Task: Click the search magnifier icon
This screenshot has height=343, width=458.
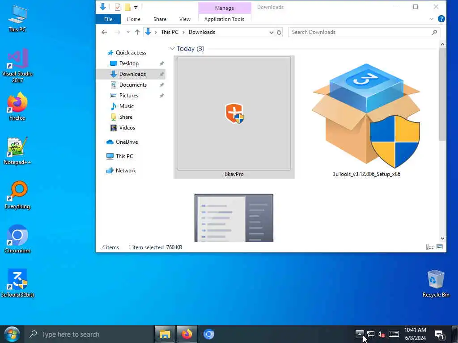Action: coord(434,32)
